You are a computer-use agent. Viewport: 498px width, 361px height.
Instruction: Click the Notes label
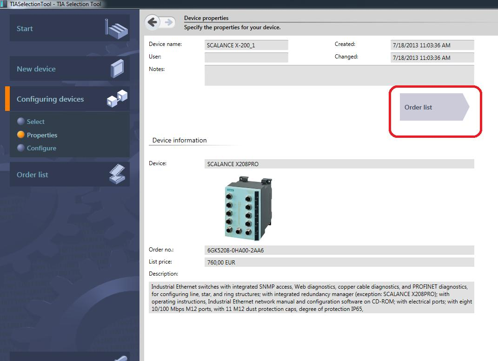[x=157, y=69]
